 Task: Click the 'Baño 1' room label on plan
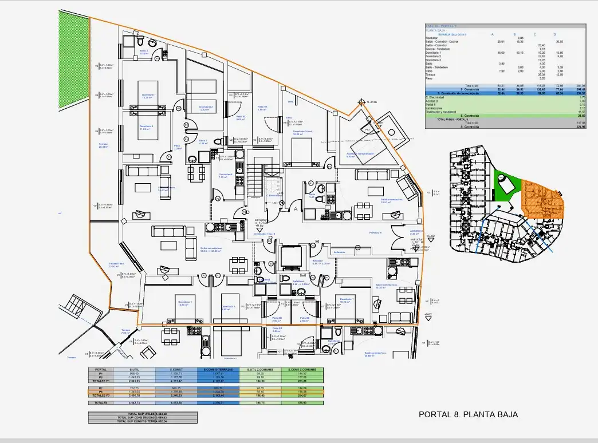[x=203, y=142]
